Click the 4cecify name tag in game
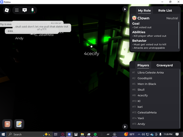 (x=91, y=54)
